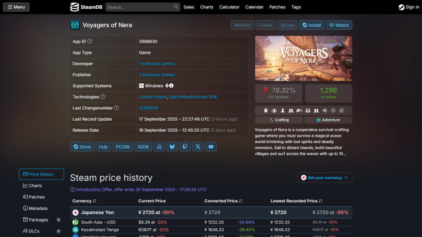Click the info circle icon beside Windows
Viewport: 422px width, 237px height.
(171, 86)
